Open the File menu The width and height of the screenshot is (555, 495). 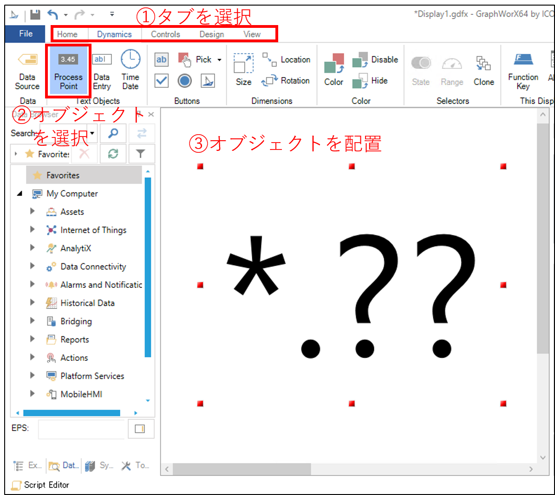point(26,34)
